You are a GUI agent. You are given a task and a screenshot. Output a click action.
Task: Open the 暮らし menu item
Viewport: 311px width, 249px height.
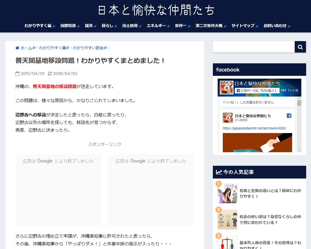pyautogui.click(x=109, y=26)
